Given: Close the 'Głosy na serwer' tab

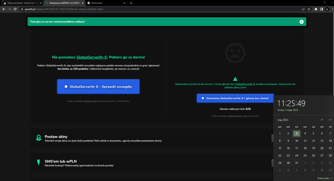Looking at the screenshot, I should 41,3.
